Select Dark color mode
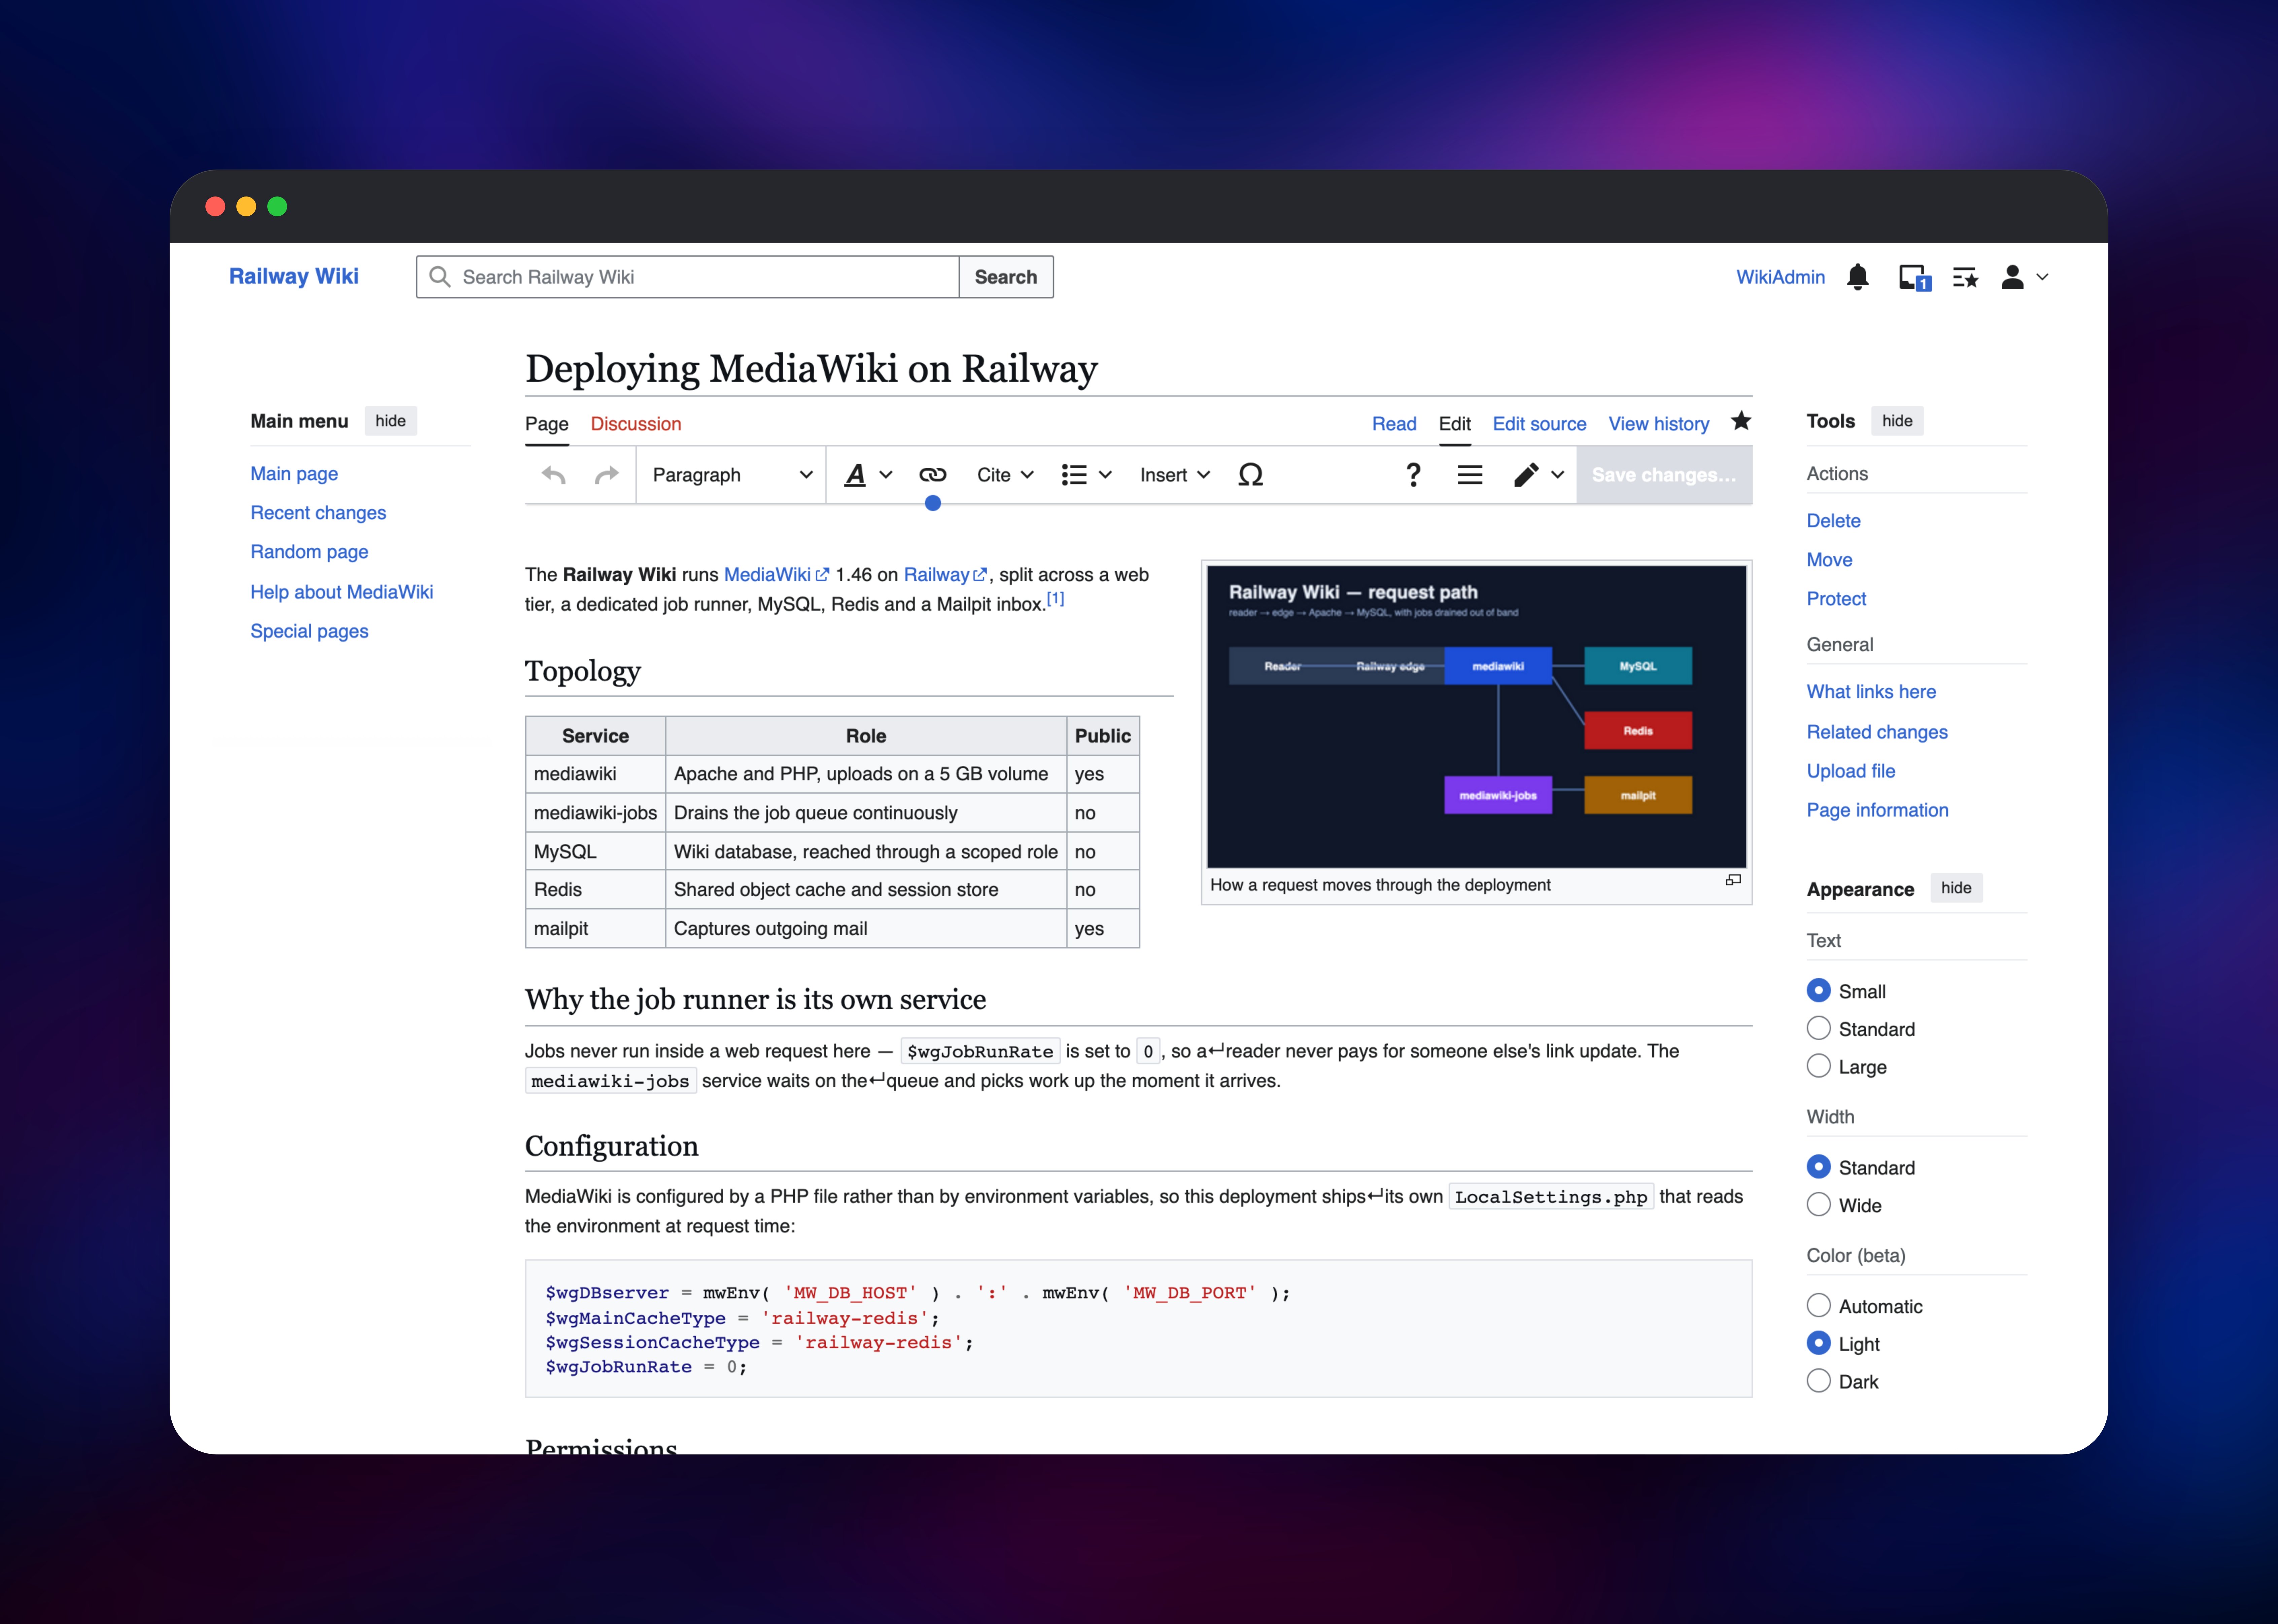Image resolution: width=2278 pixels, height=1624 pixels. point(1819,1381)
